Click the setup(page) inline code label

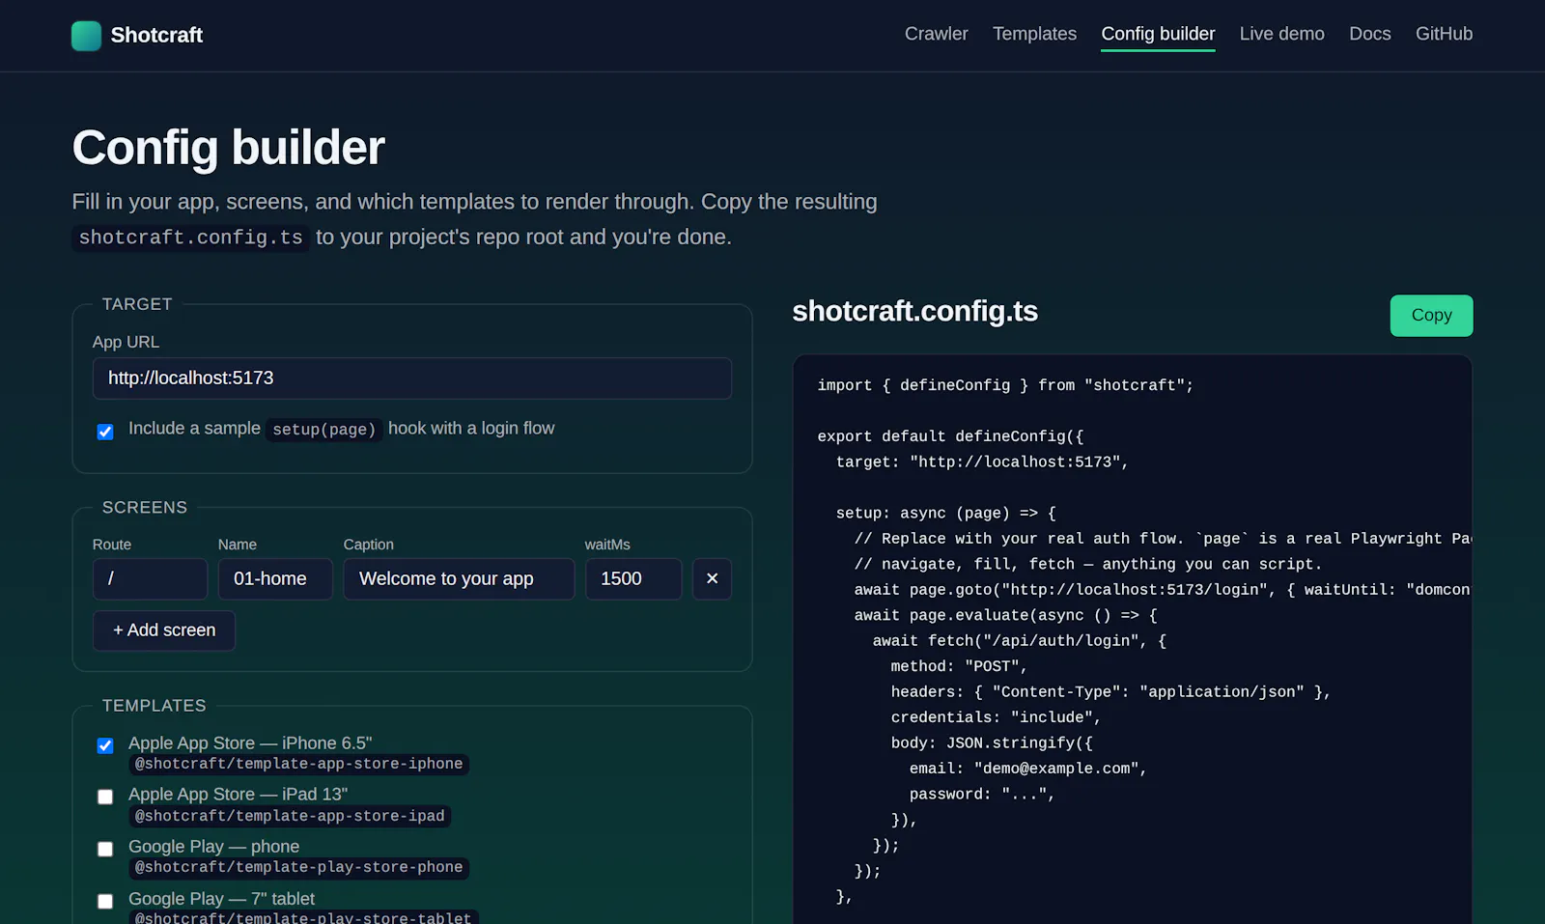tap(323, 429)
